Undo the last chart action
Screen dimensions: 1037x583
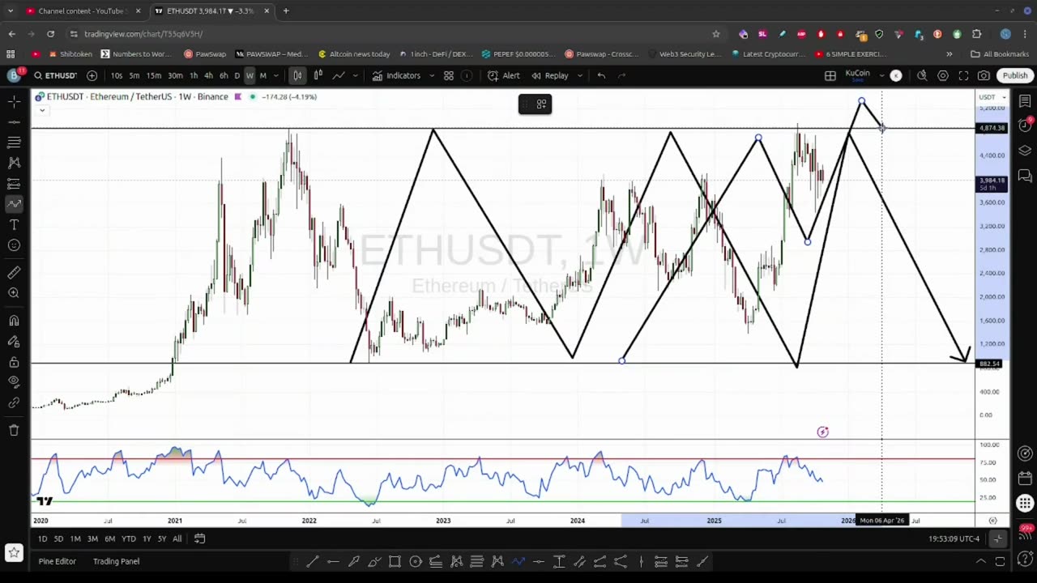coord(601,75)
